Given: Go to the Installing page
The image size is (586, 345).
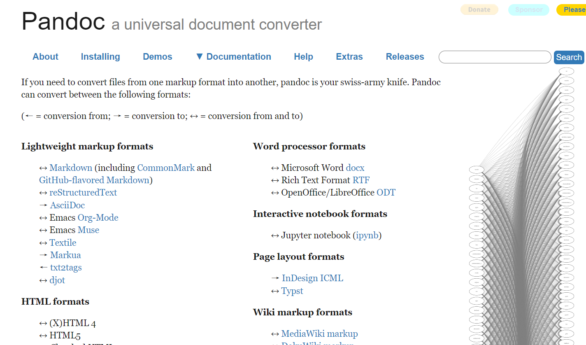Looking at the screenshot, I should coord(100,57).
